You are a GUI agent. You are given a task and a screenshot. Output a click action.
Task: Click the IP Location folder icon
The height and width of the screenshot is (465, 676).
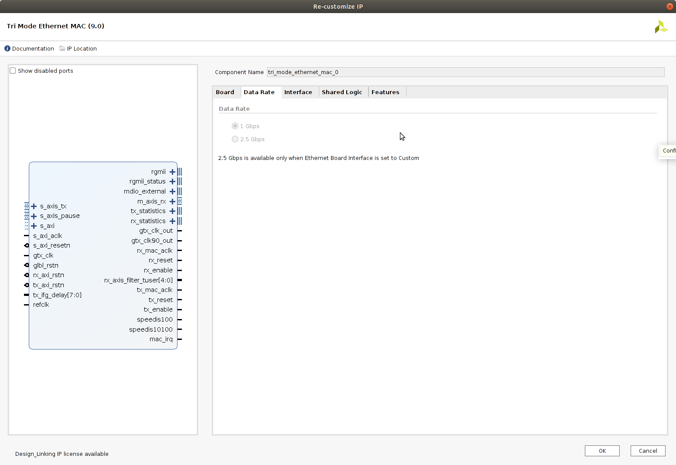click(x=62, y=48)
